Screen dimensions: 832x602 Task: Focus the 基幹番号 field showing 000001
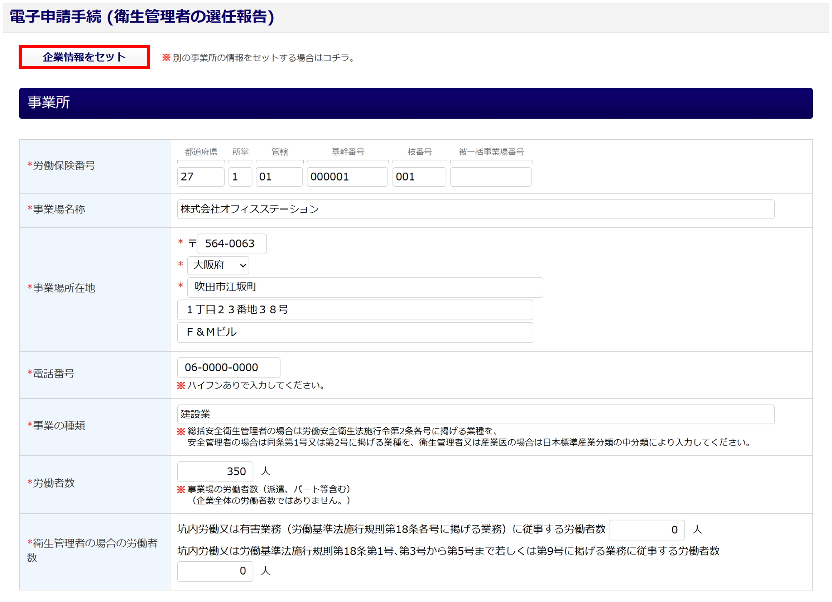347,177
